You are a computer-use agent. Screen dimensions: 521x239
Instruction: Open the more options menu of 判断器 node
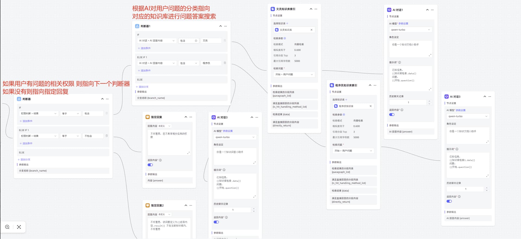coord(107,99)
